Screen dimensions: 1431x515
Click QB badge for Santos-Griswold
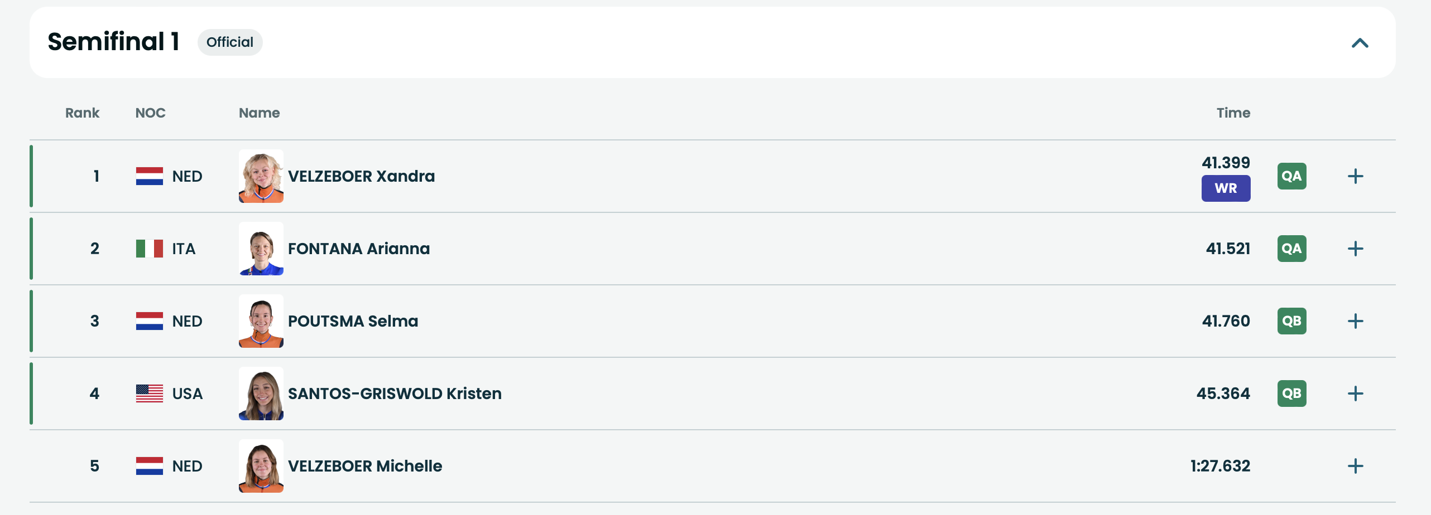pos(1291,393)
